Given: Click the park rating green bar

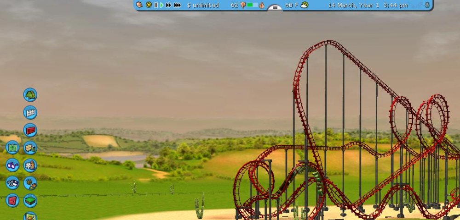Looking at the screenshot, I should tap(252, 5).
